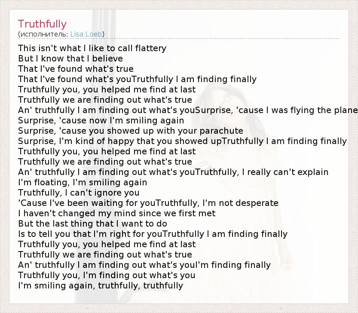Click the line ending "I'm not desperate"
The image size is (358, 313).
pos(148,203)
